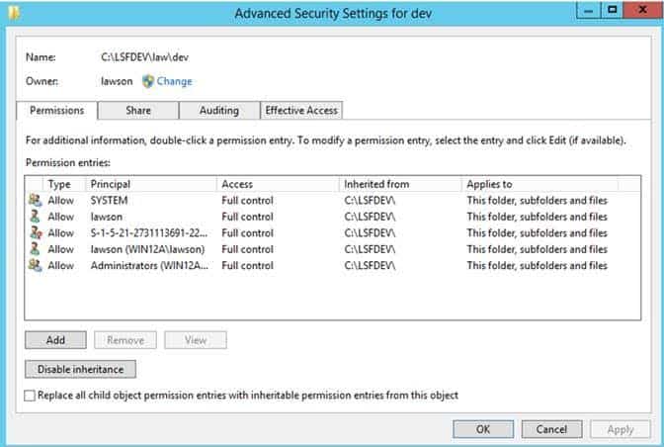Open the Auditing tab

(x=219, y=111)
